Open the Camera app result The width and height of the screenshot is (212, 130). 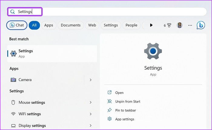point(46,80)
